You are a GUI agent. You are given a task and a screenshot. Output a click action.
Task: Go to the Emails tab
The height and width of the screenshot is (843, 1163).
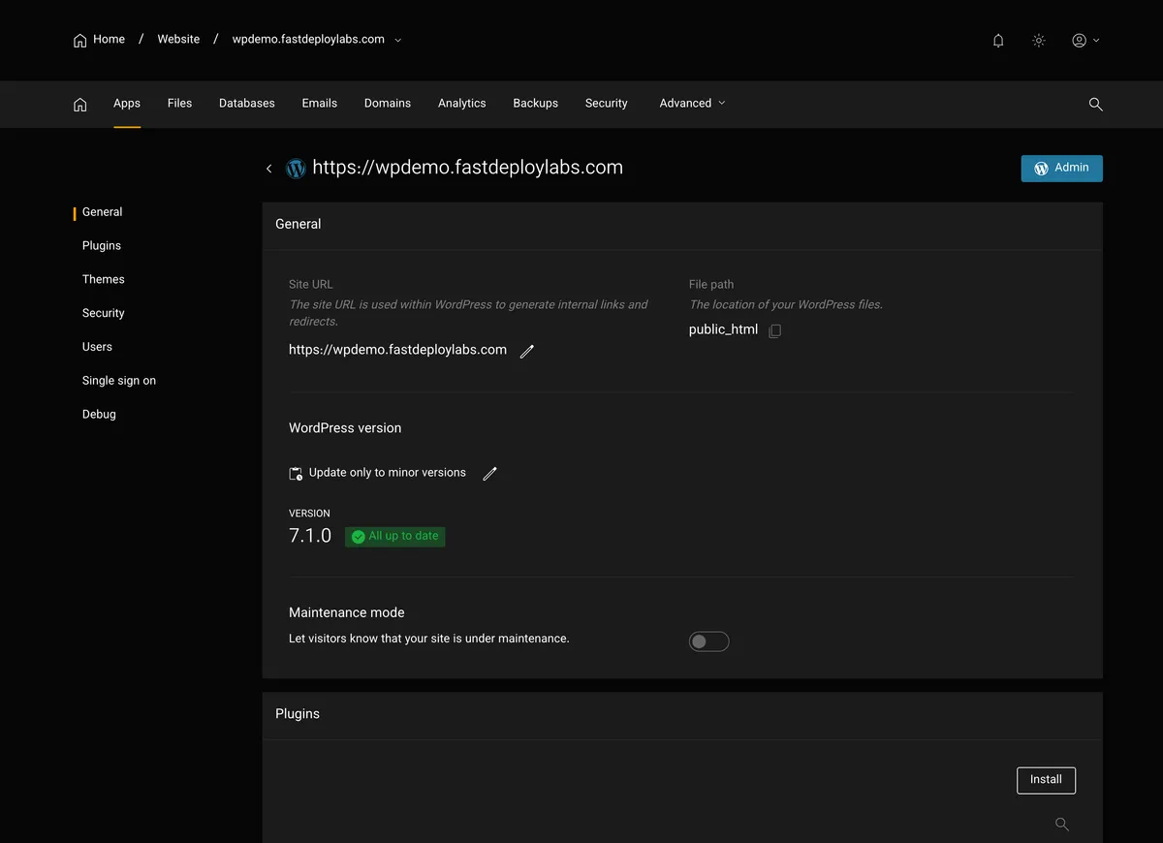click(x=319, y=103)
